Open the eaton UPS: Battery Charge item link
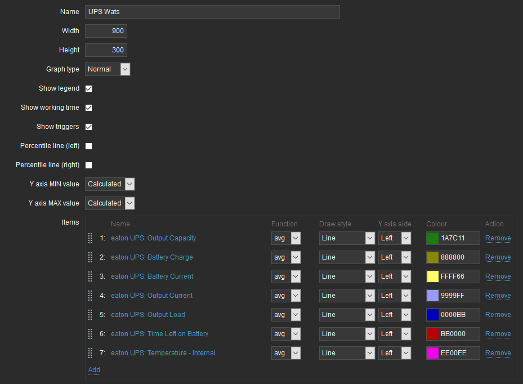The width and height of the screenshot is (523, 384). [x=152, y=257]
